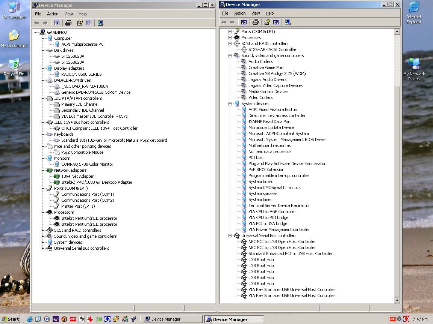This screenshot has height=324, width=433.
Task: Open Action menu in left Device Manager
Action: click(x=53, y=14)
